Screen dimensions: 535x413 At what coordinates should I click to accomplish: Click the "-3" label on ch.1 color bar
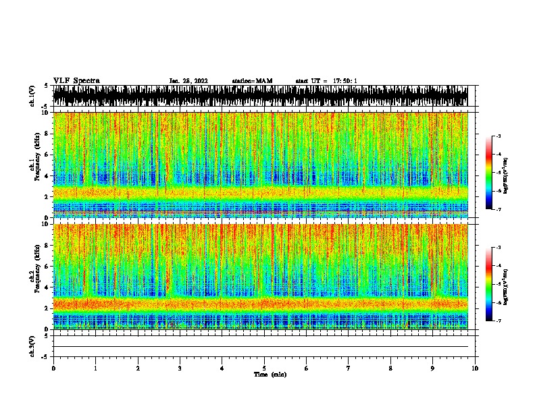[499, 136]
